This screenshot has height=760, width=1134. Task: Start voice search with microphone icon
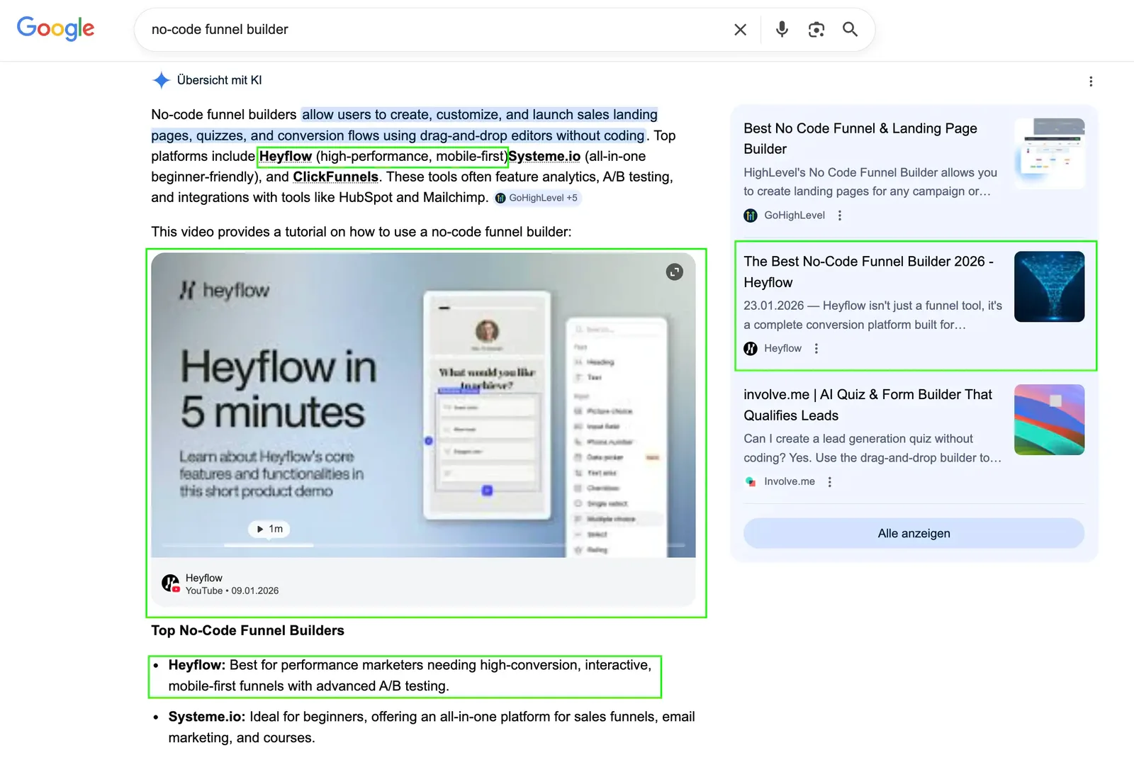pos(782,29)
